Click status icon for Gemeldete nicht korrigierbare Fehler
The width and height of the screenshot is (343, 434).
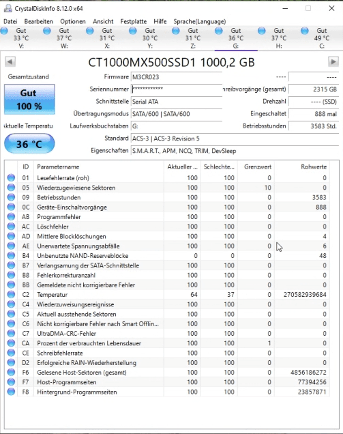(x=11, y=285)
